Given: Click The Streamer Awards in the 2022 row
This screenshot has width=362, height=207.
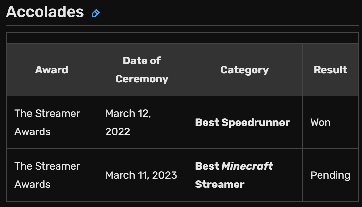Looking at the screenshot, I should 47,122.
